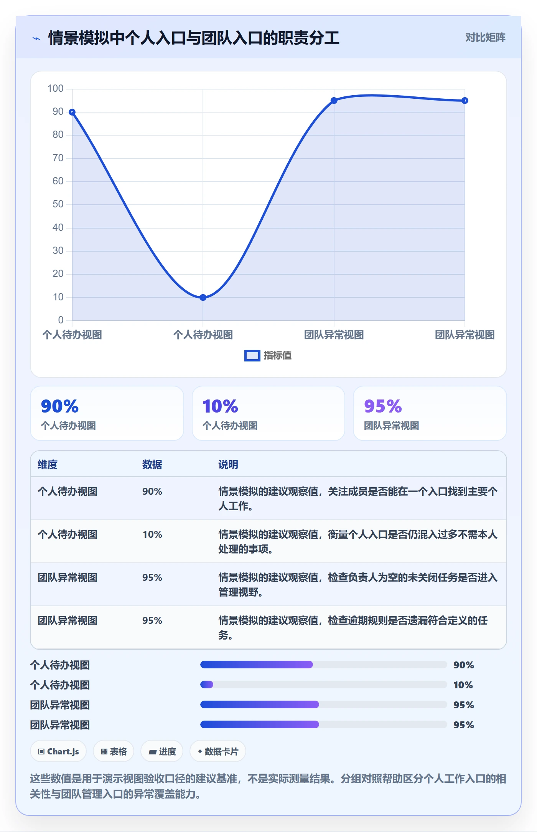Click the chart data point at value 90

(72, 112)
